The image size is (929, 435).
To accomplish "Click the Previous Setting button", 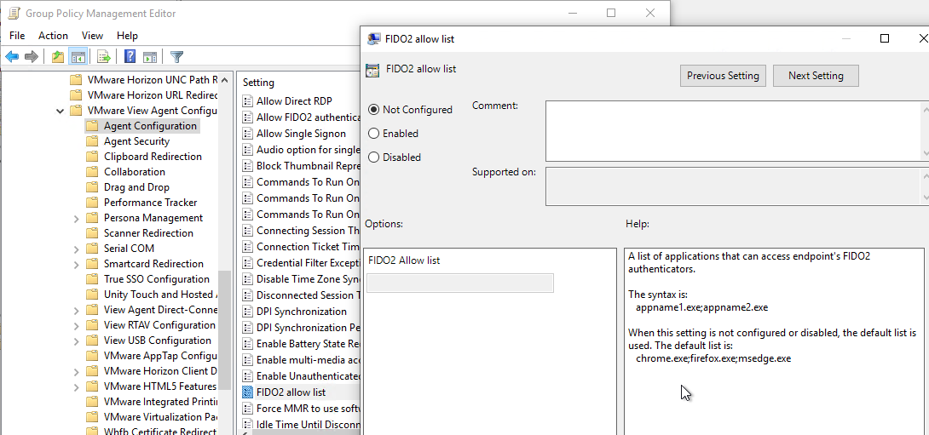I will (723, 76).
